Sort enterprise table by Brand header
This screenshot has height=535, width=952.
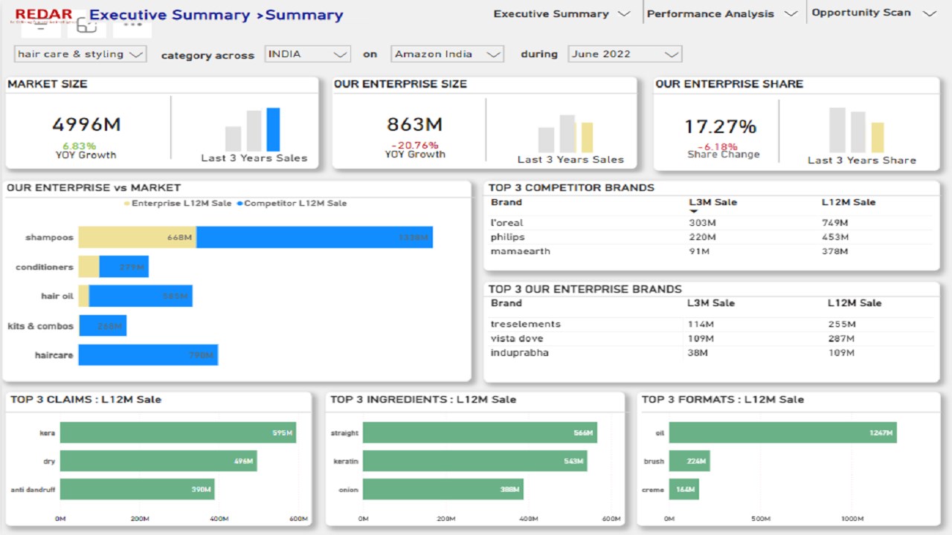pos(506,303)
